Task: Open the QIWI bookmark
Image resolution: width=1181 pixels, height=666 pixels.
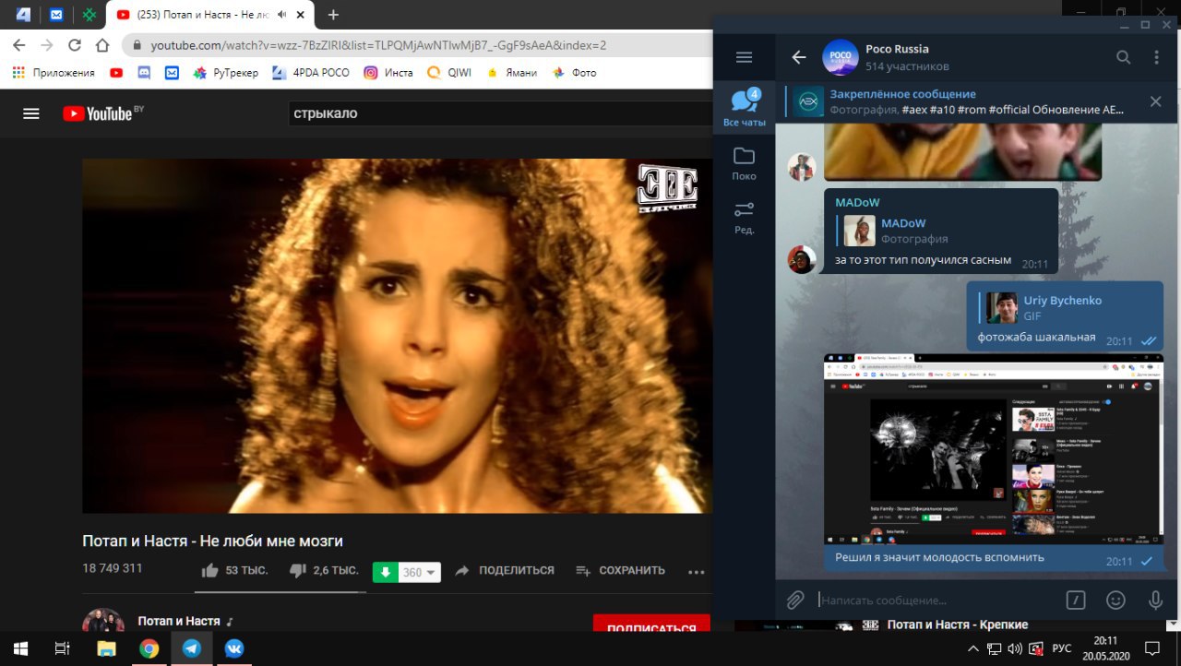Action: click(x=448, y=73)
